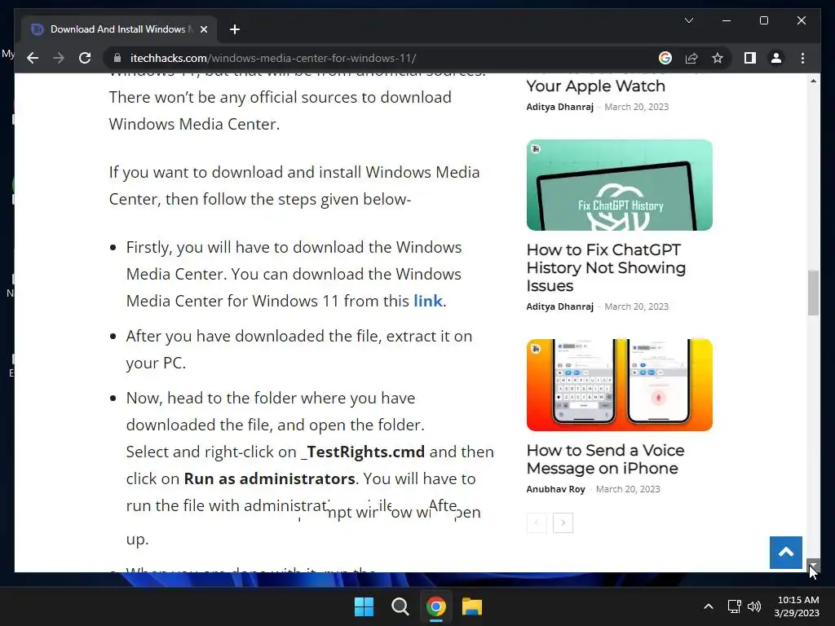Share this page using share icon
Image resolution: width=835 pixels, height=626 pixels.
click(691, 58)
